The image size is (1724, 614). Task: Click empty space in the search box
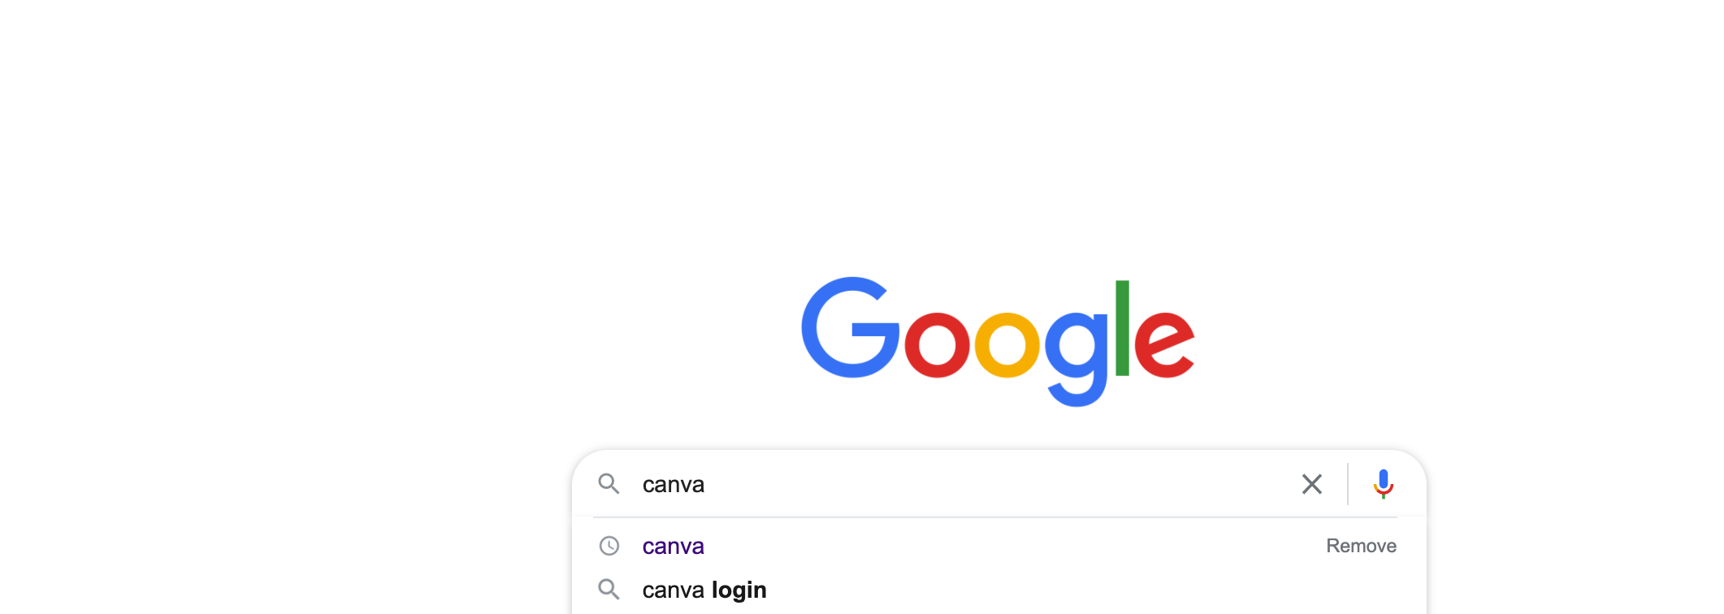click(x=999, y=484)
